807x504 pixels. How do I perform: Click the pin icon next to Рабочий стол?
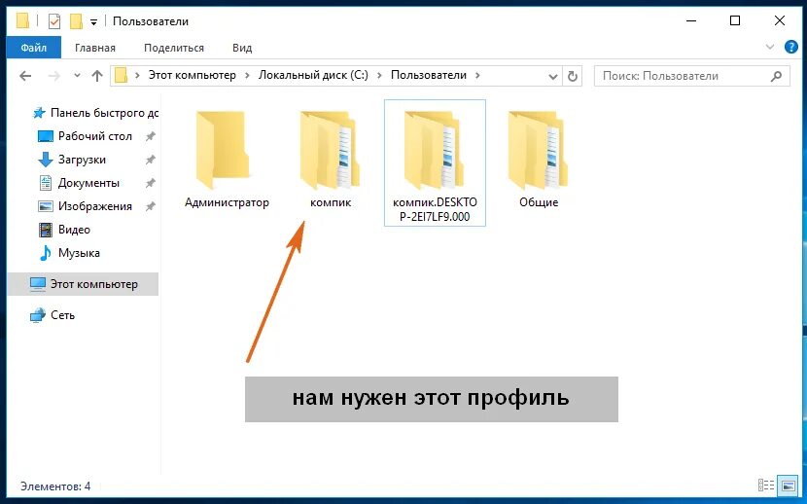pos(150,136)
